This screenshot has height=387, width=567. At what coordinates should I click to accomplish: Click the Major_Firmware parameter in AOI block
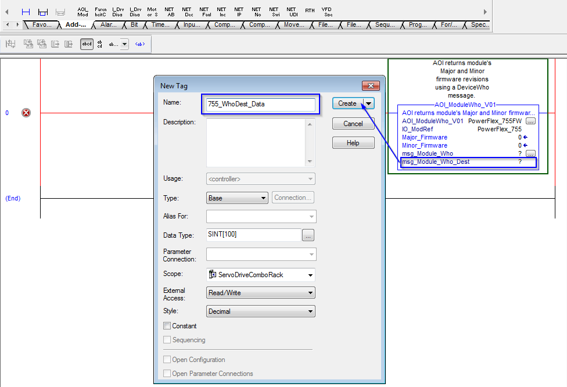425,138
